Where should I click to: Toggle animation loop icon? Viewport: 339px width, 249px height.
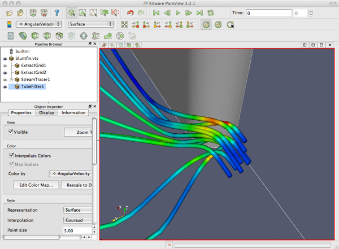(x=211, y=13)
